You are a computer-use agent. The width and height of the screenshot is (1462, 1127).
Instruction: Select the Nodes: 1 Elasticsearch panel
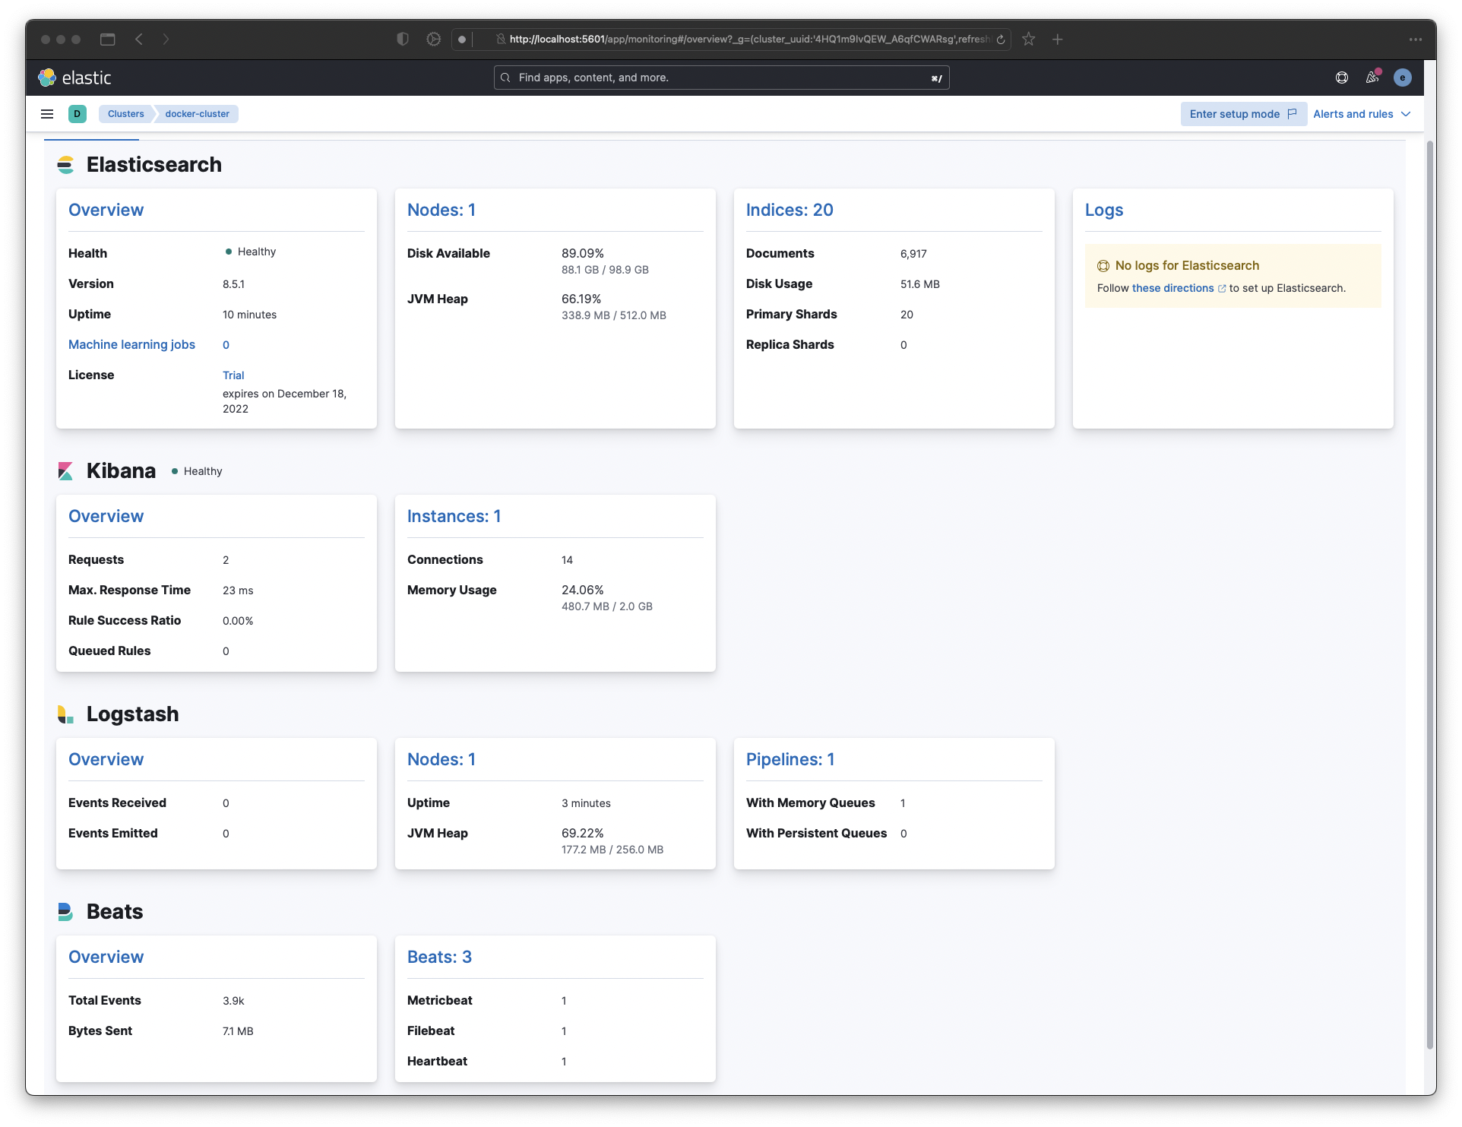point(441,210)
